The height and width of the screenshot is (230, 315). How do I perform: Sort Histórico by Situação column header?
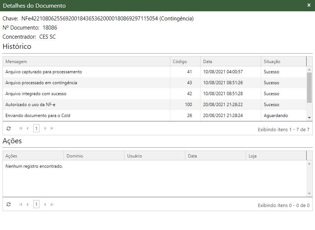pyautogui.click(x=272, y=62)
